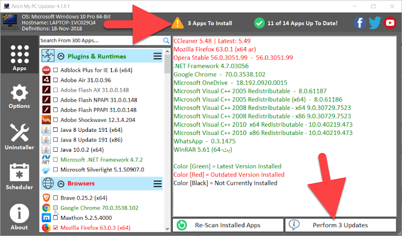Click the Adobe Flash AX icon
The image size is (402, 236).
point(46,90)
